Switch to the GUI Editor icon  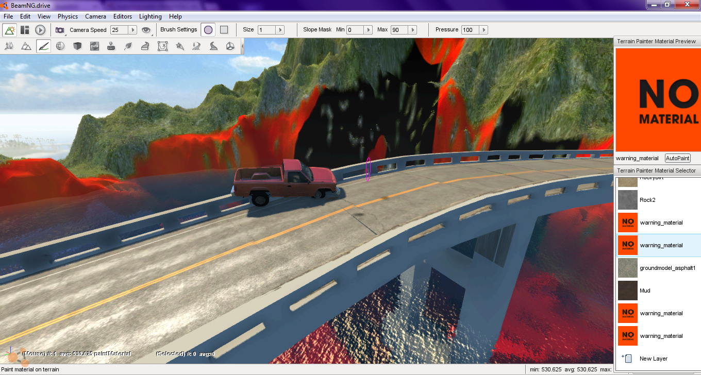click(x=25, y=30)
